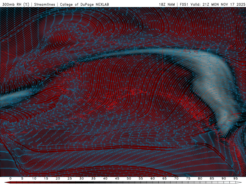The image size is (246, 184).
Task: Click the legend value "15"
Action: pyautogui.click(x=46, y=178)
